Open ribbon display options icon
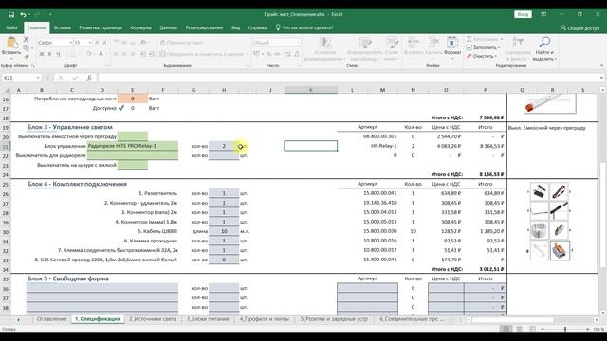Screen dimensions: 607x341 [543, 14]
